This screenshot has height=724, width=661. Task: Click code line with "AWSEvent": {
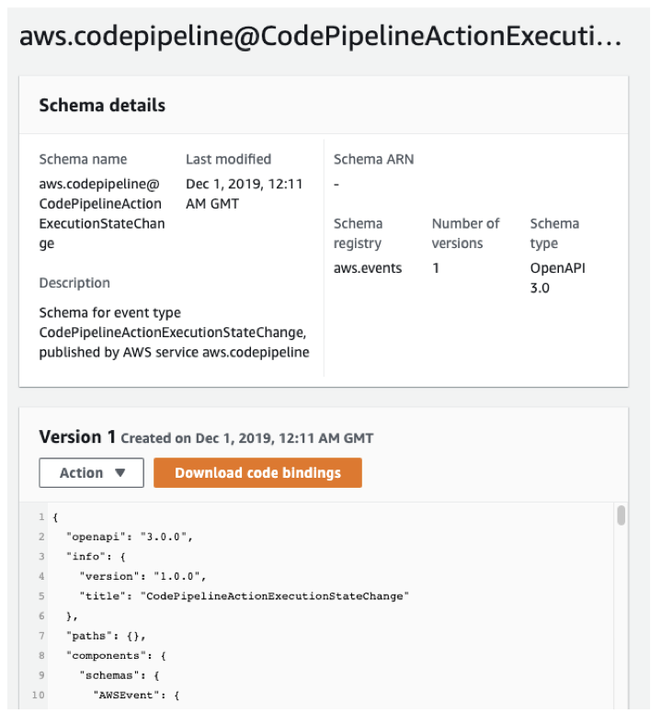click(x=136, y=695)
